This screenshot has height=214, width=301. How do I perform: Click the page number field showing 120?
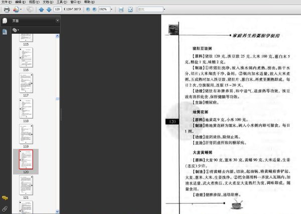coord(58,9)
